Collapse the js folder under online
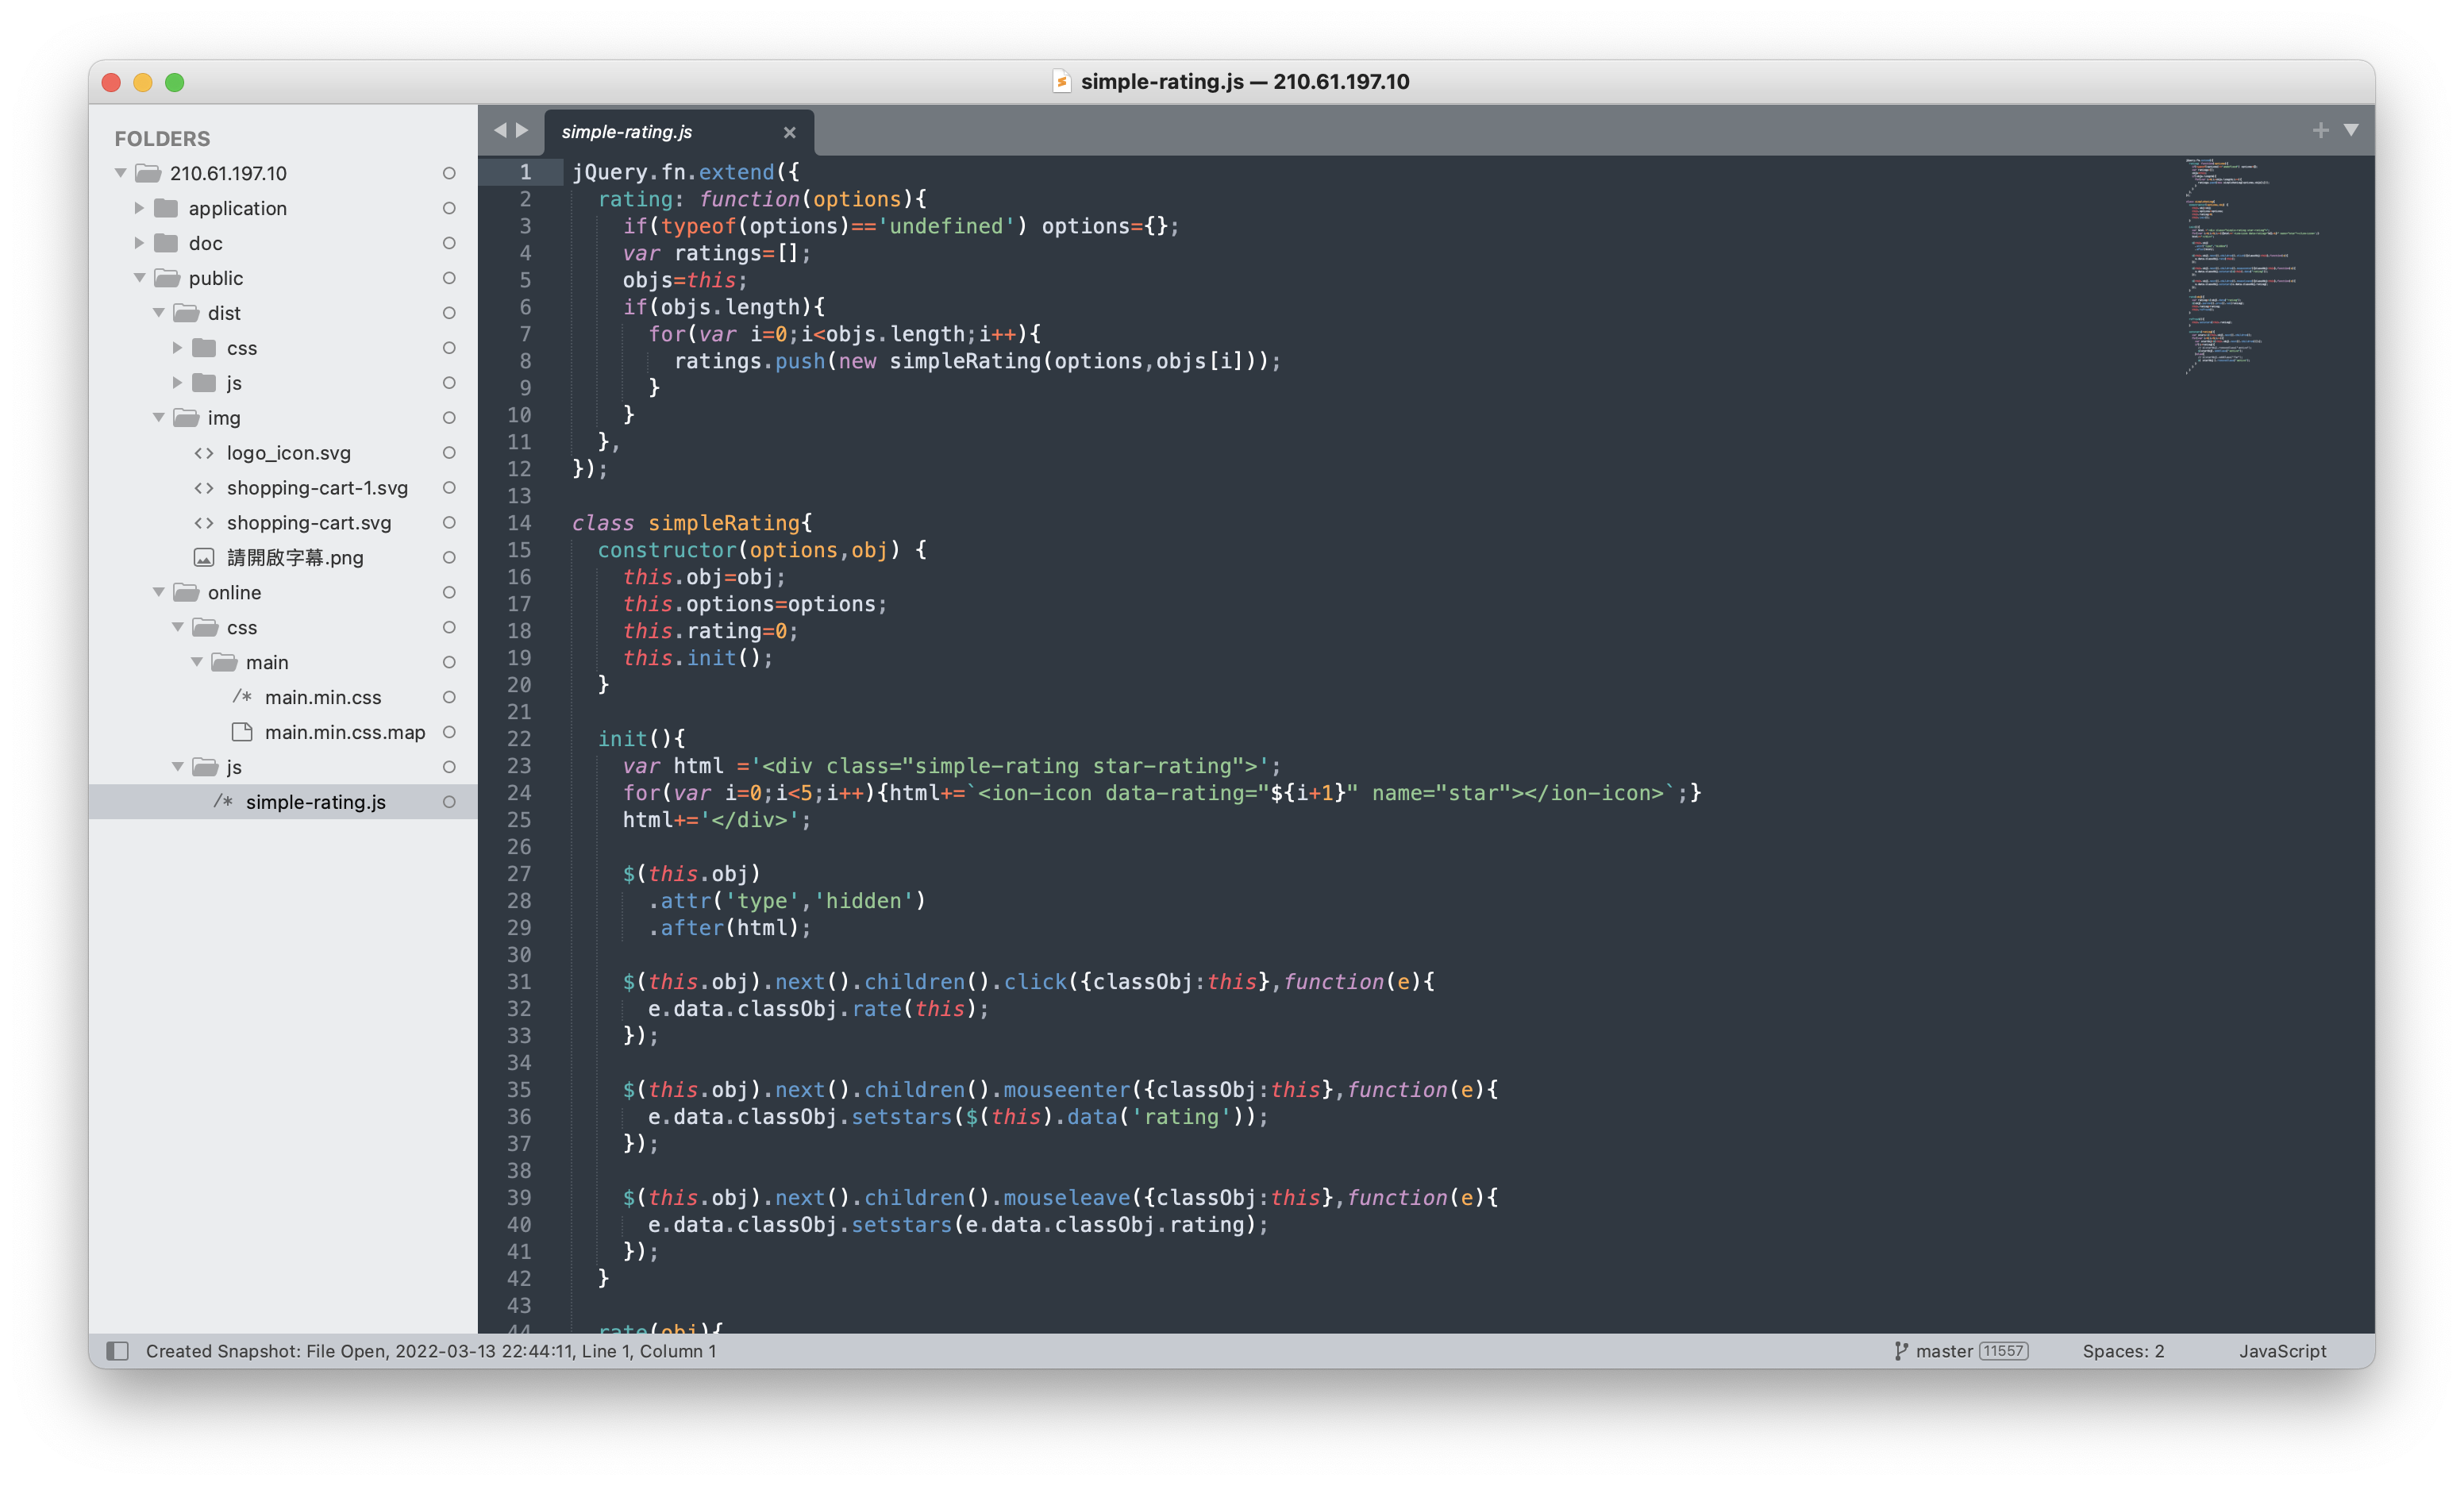 click(177, 767)
